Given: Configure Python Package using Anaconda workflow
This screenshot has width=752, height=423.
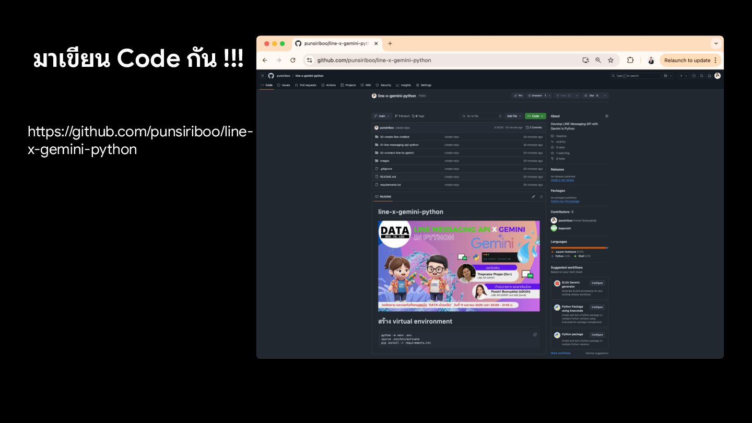Looking at the screenshot, I should (597, 307).
